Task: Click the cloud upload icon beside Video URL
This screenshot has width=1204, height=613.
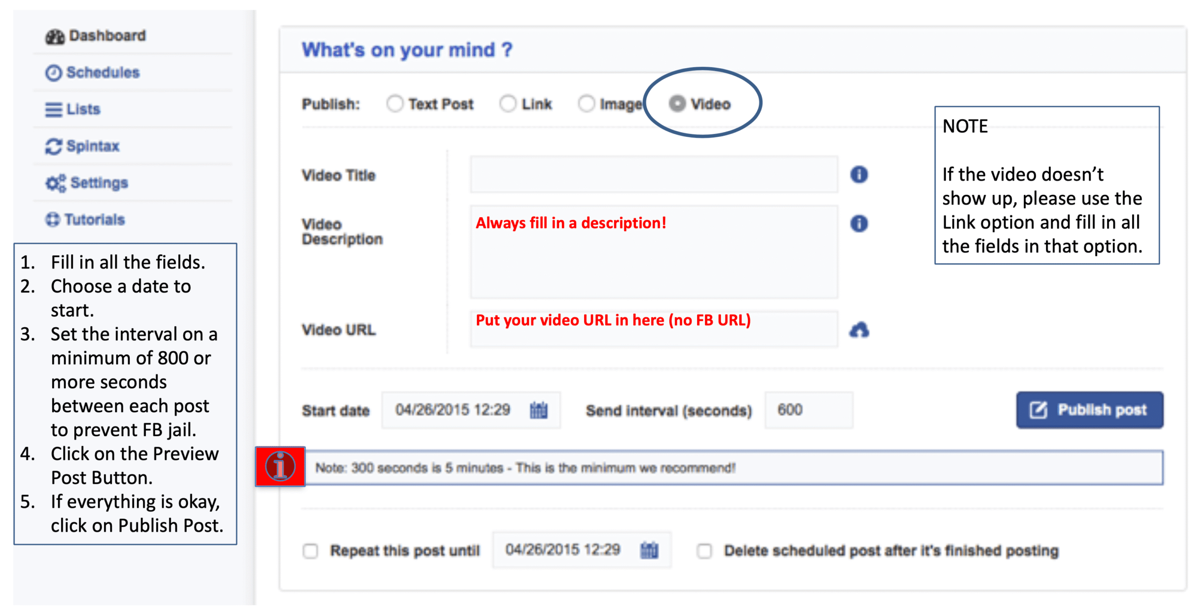Action: (858, 330)
